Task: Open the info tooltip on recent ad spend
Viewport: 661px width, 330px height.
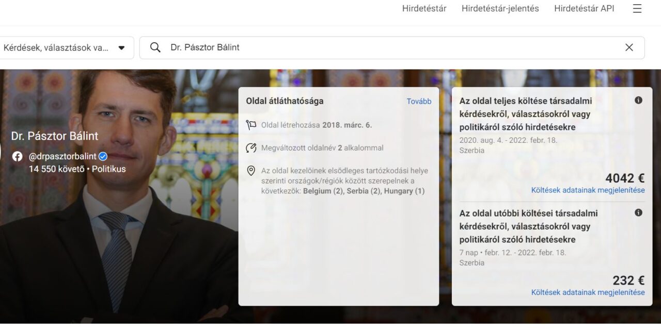Action: point(639,212)
